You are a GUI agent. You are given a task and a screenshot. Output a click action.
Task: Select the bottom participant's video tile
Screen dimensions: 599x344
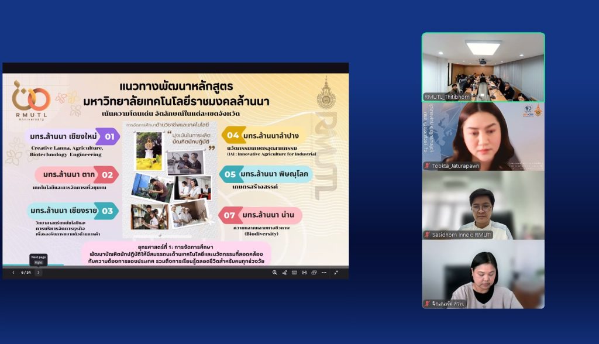(x=483, y=274)
